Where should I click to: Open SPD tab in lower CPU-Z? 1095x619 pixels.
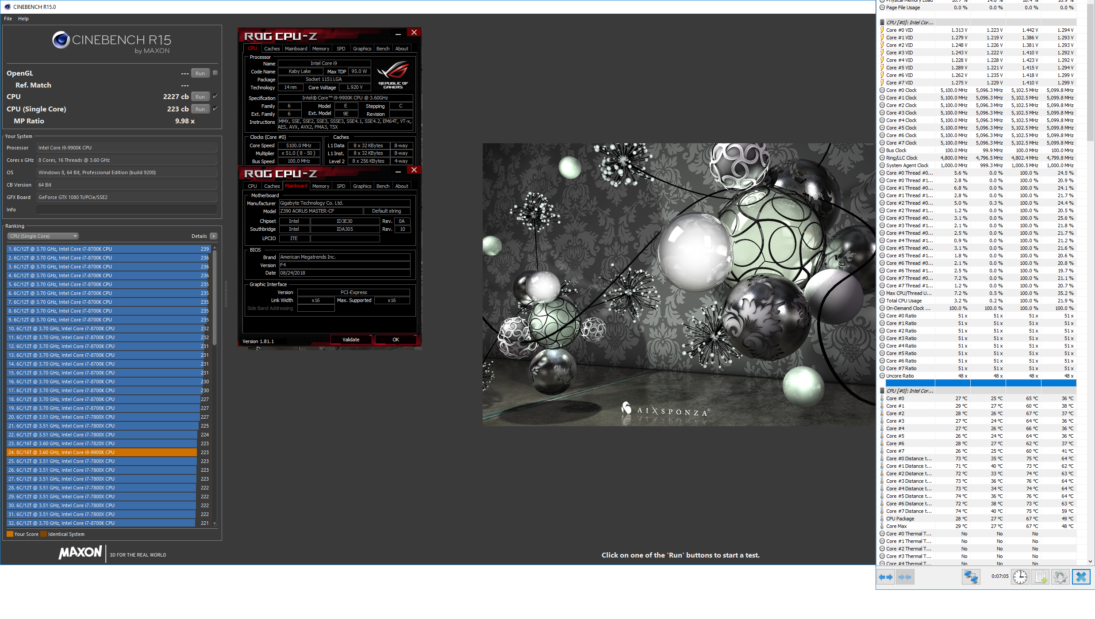click(341, 186)
